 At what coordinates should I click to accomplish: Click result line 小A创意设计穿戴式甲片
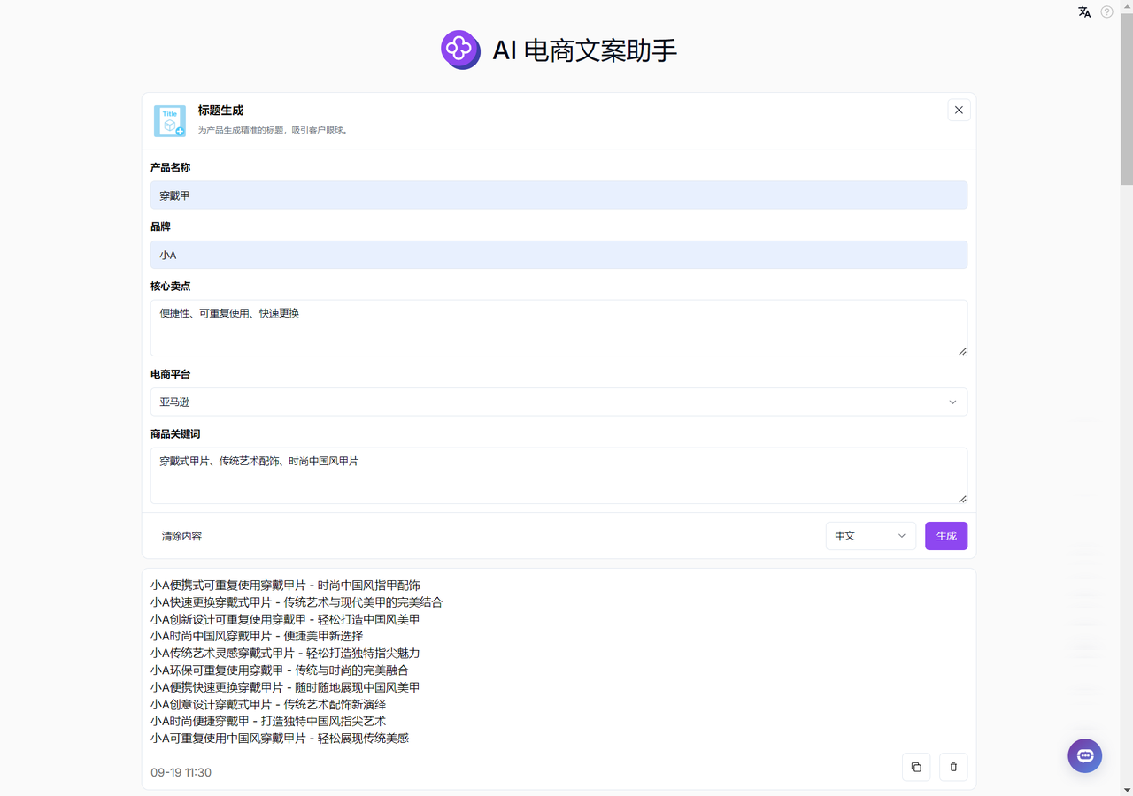click(268, 704)
